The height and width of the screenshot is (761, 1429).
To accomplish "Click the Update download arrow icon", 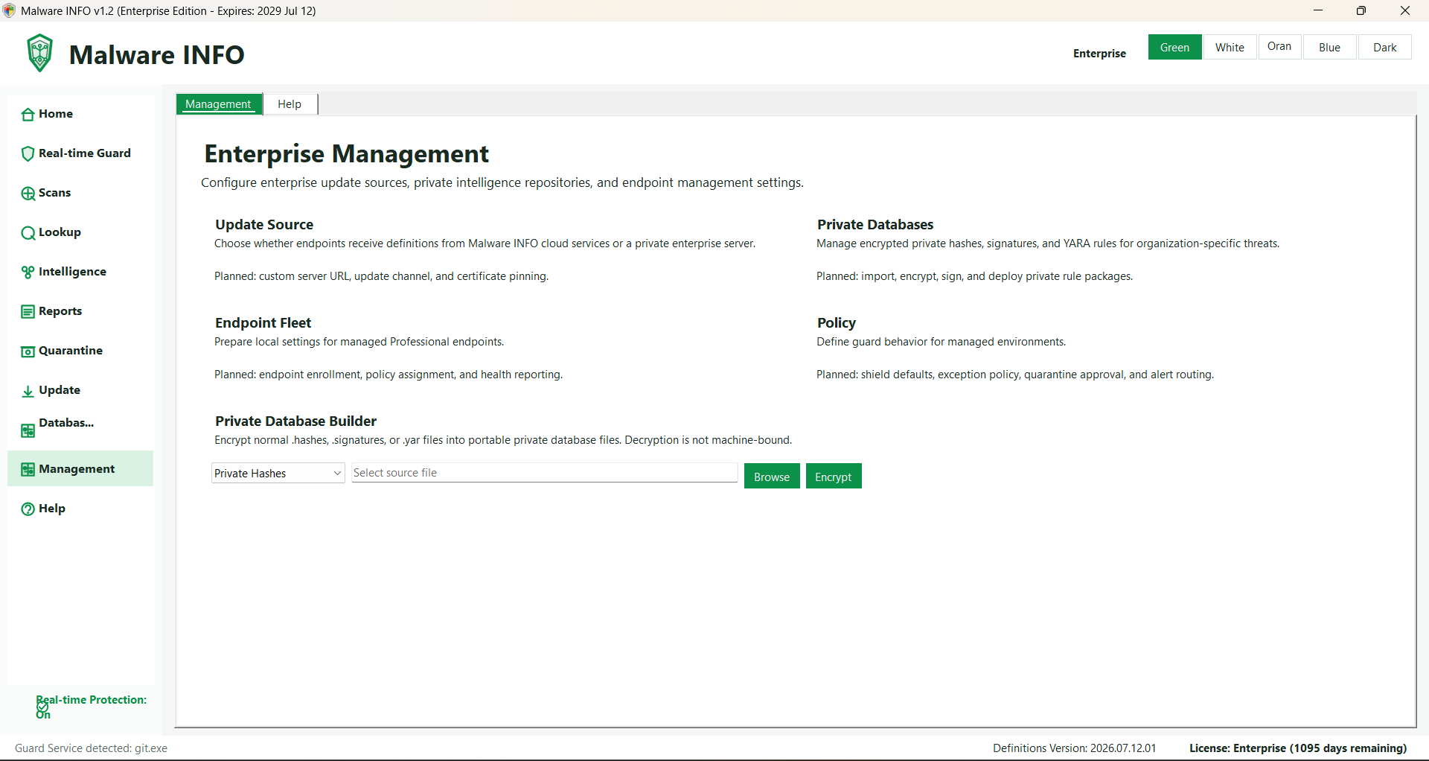I will [28, 391].
